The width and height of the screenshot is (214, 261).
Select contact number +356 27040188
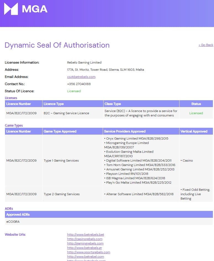pos(79,84)
